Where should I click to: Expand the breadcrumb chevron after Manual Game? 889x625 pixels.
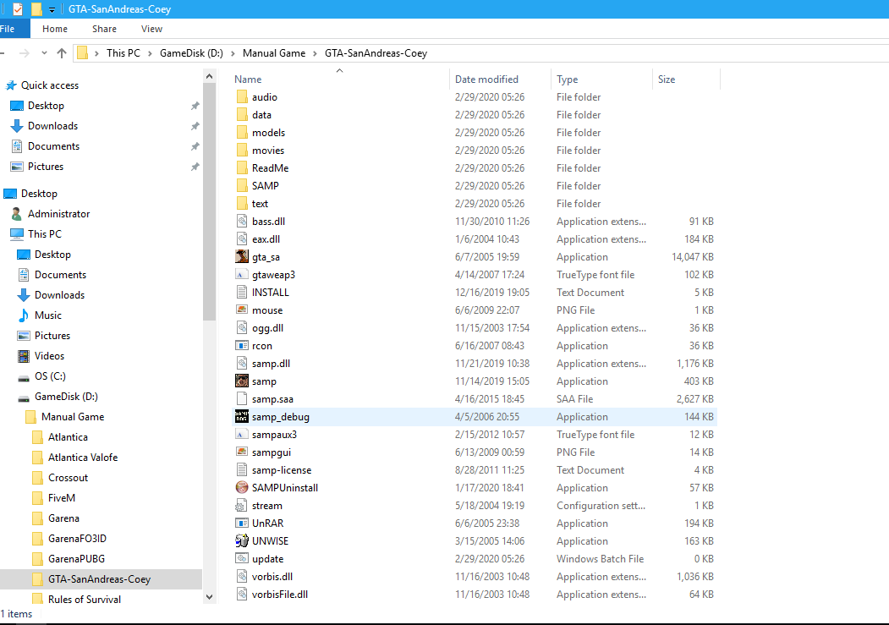(x=315, y=53)
